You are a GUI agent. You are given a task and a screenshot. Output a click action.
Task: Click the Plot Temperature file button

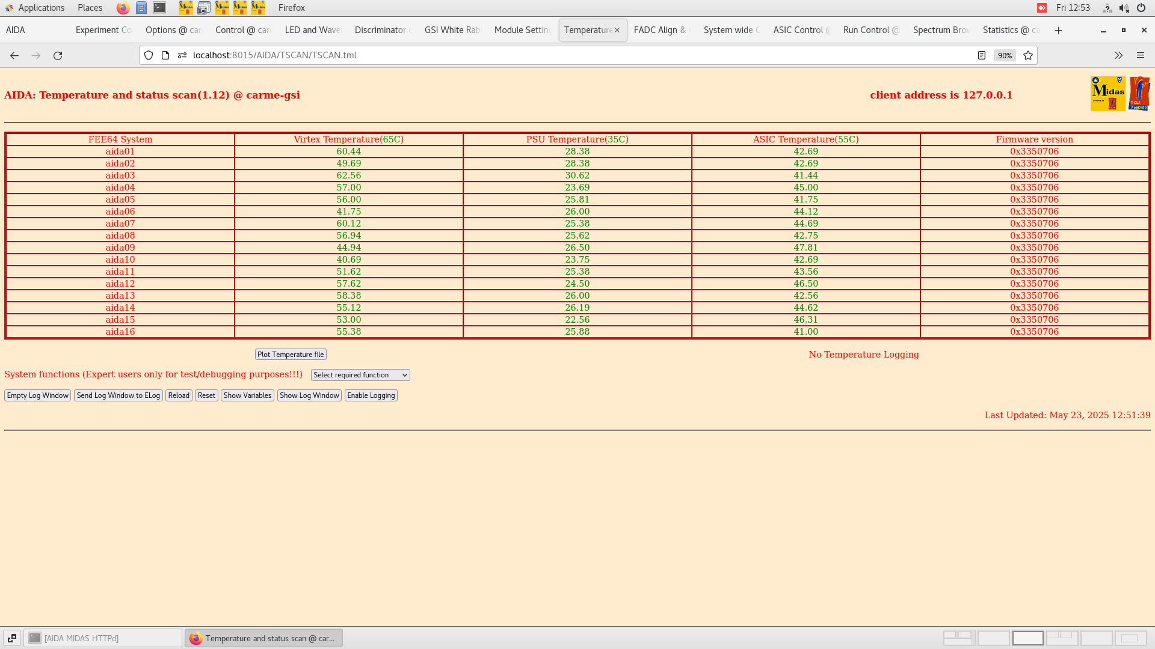(x=291, y=354)
